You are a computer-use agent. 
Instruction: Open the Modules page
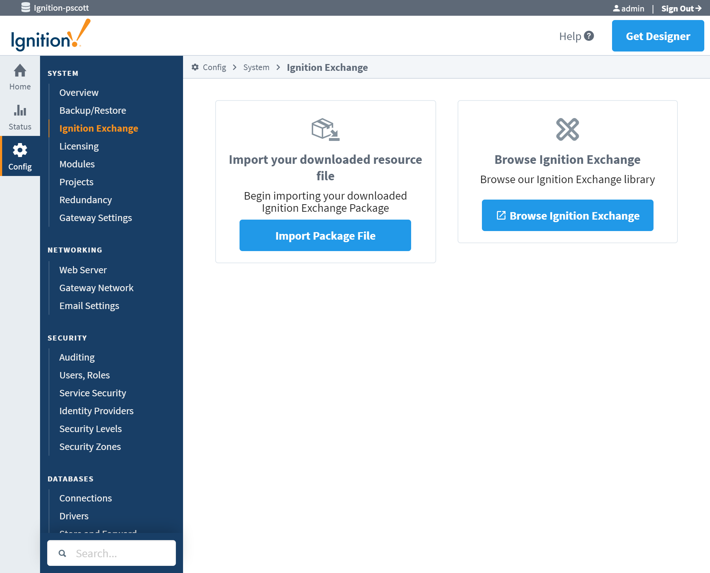coord(77,164)
